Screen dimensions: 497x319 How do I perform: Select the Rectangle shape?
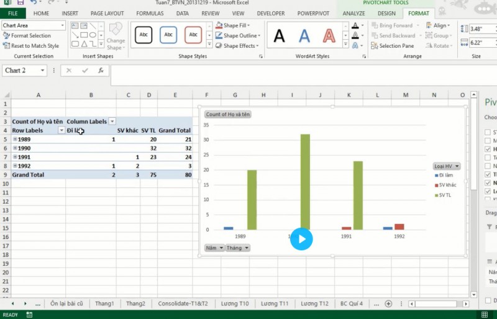click(84, 35)
